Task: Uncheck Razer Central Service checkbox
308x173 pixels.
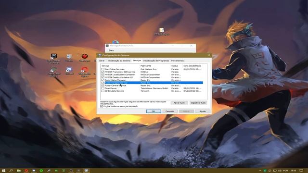Action: (103, 86)
